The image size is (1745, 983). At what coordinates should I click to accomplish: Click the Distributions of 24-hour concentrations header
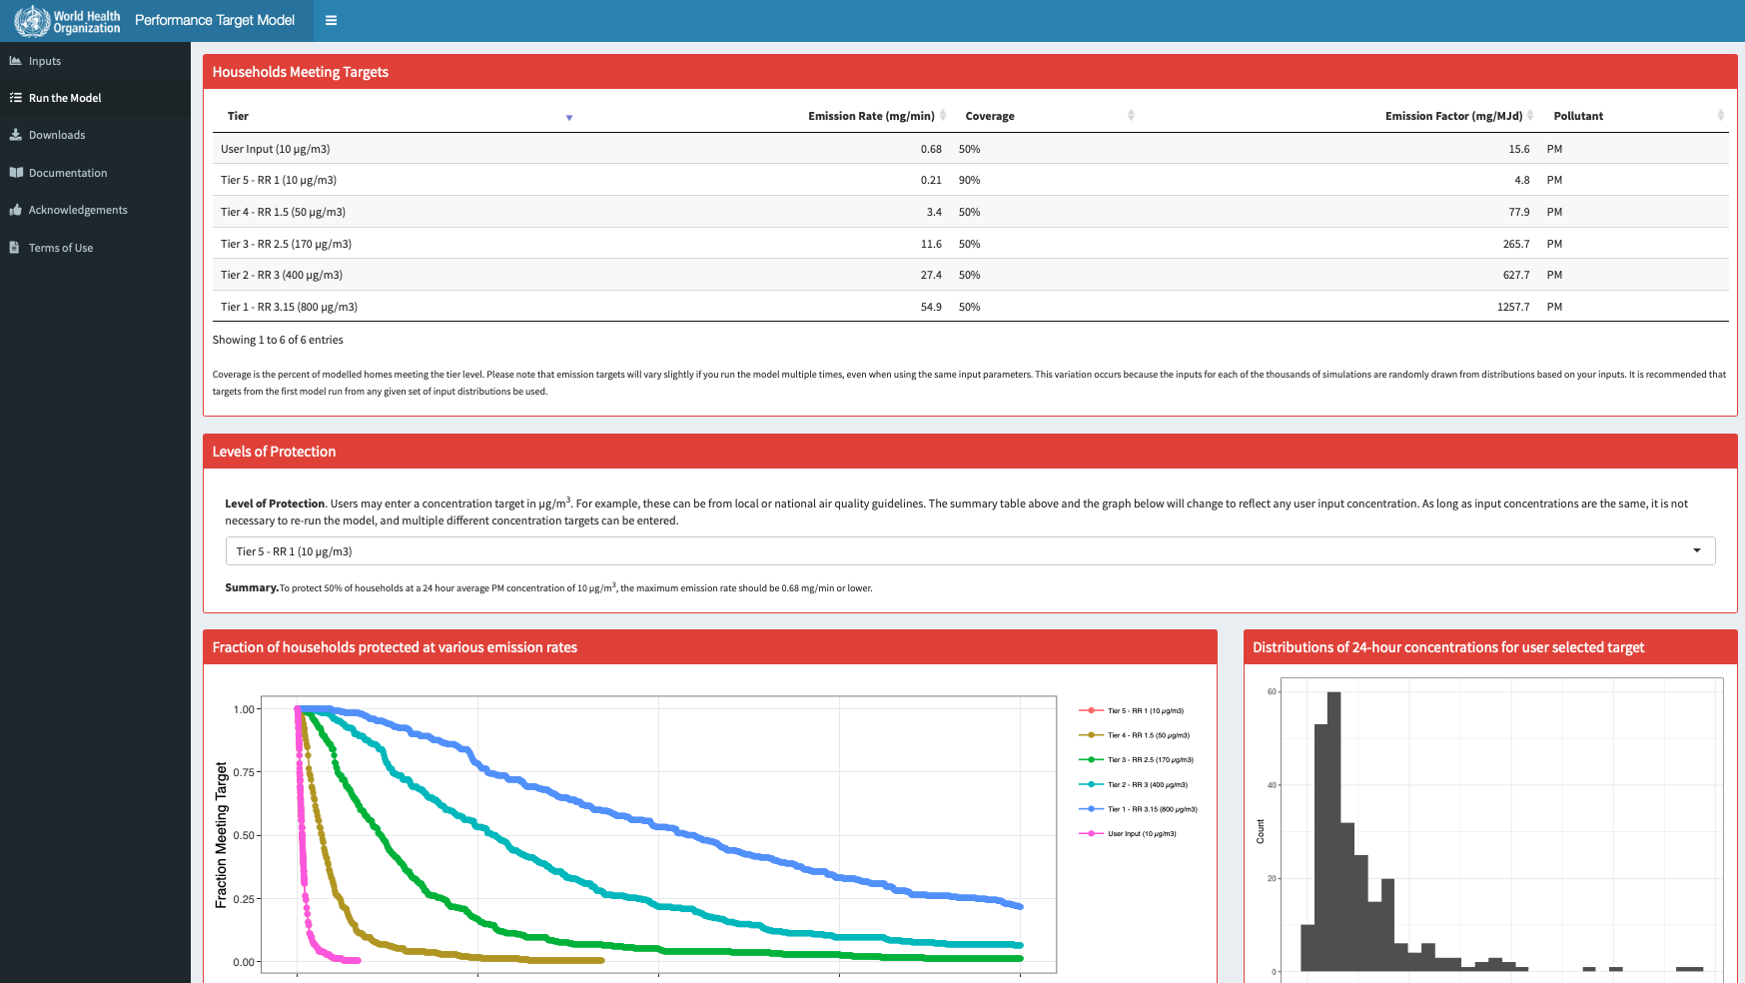coord(1490,647)
